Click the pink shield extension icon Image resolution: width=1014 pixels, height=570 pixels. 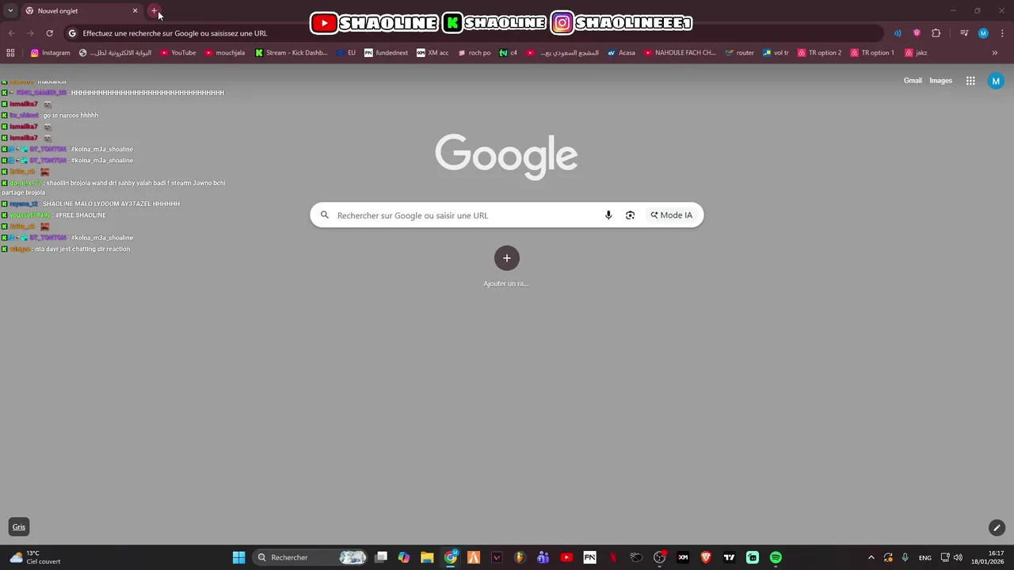[x=917, y=33]
